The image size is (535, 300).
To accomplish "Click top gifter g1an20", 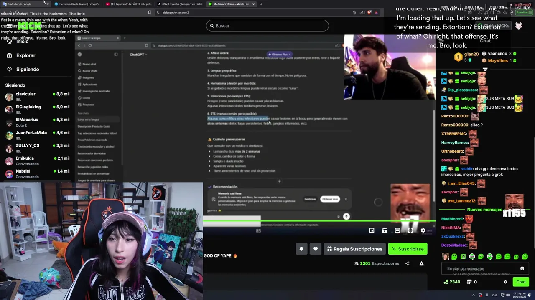I will (x=471, y=54).
